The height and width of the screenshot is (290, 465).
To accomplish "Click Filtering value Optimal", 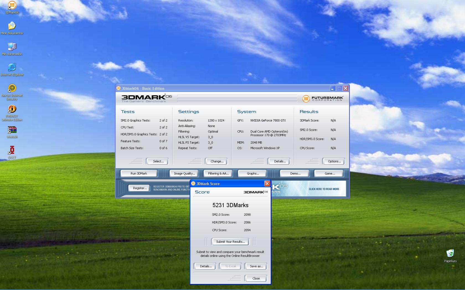I will coord(213,131).
